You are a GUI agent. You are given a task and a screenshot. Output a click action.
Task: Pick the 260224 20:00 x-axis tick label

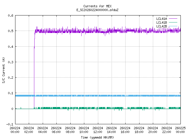[x=153, y=130]
